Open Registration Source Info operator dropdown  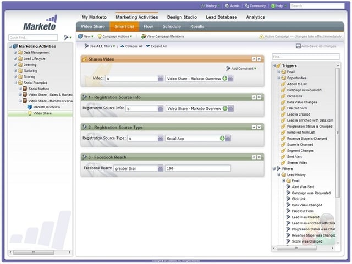[160, 108]
